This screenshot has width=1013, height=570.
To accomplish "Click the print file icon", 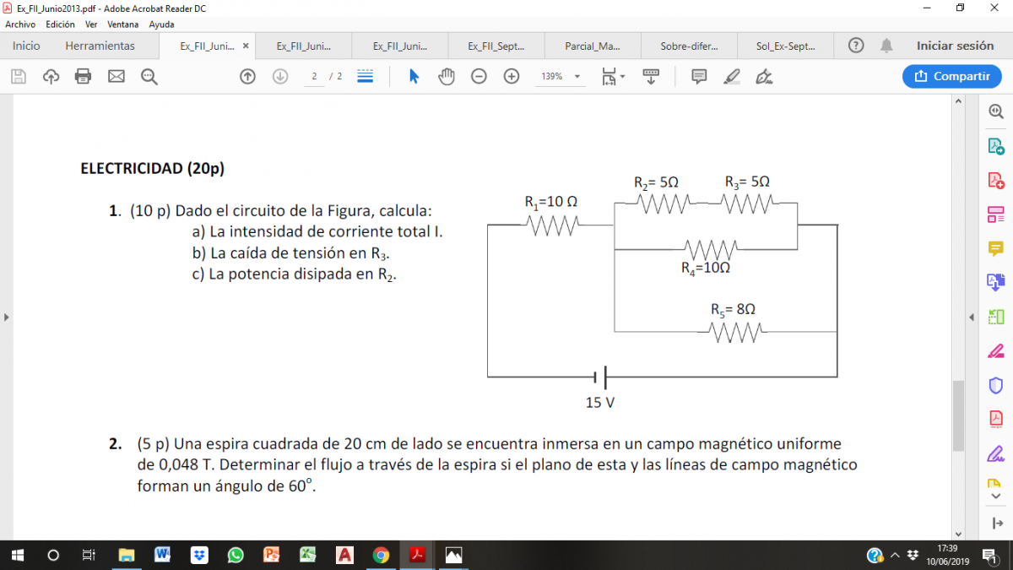I will tap(83, 77).
